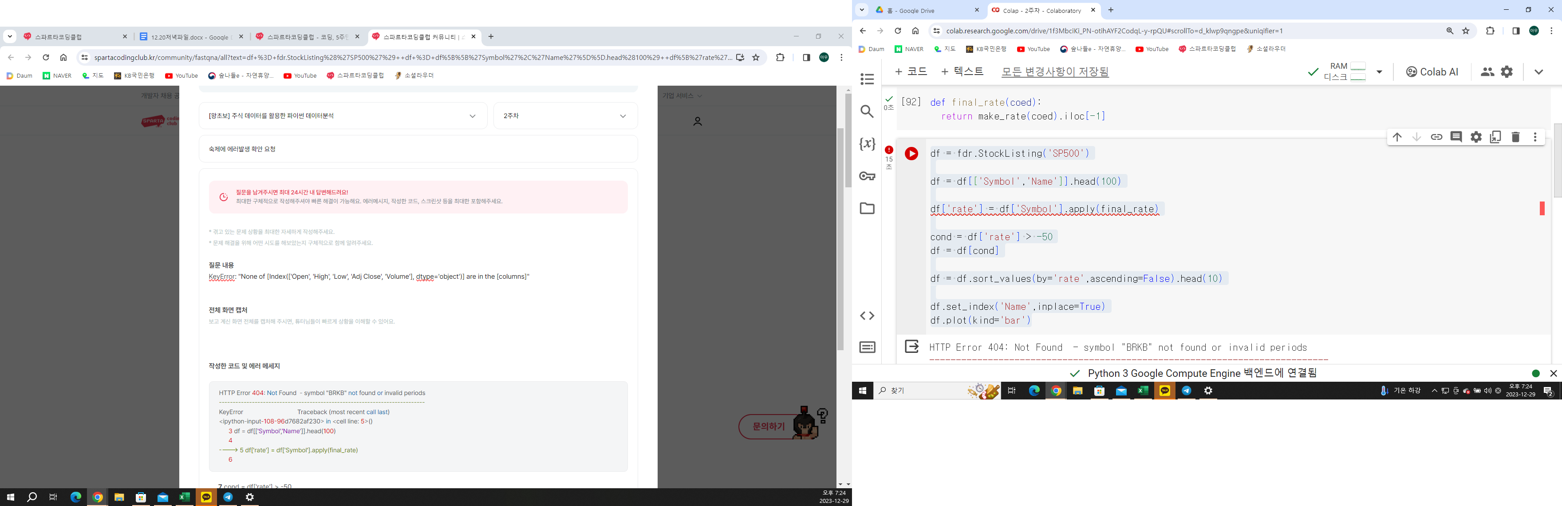
Task: Toggle the Colab header visibility chevron
Action: coord(1538,71)
